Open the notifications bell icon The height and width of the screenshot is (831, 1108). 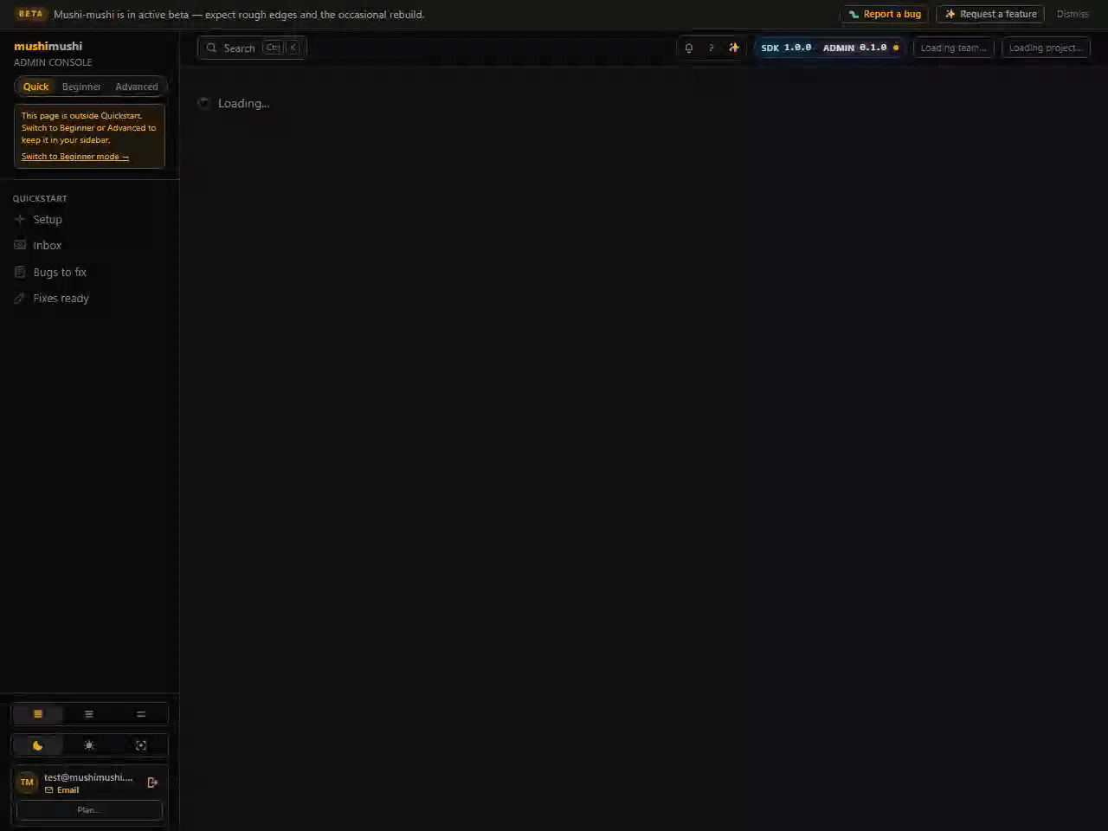tap(689, 48)
